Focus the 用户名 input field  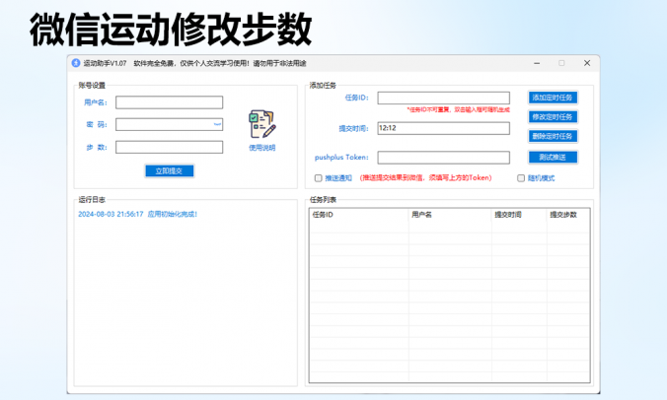click(x=170, y=102)
